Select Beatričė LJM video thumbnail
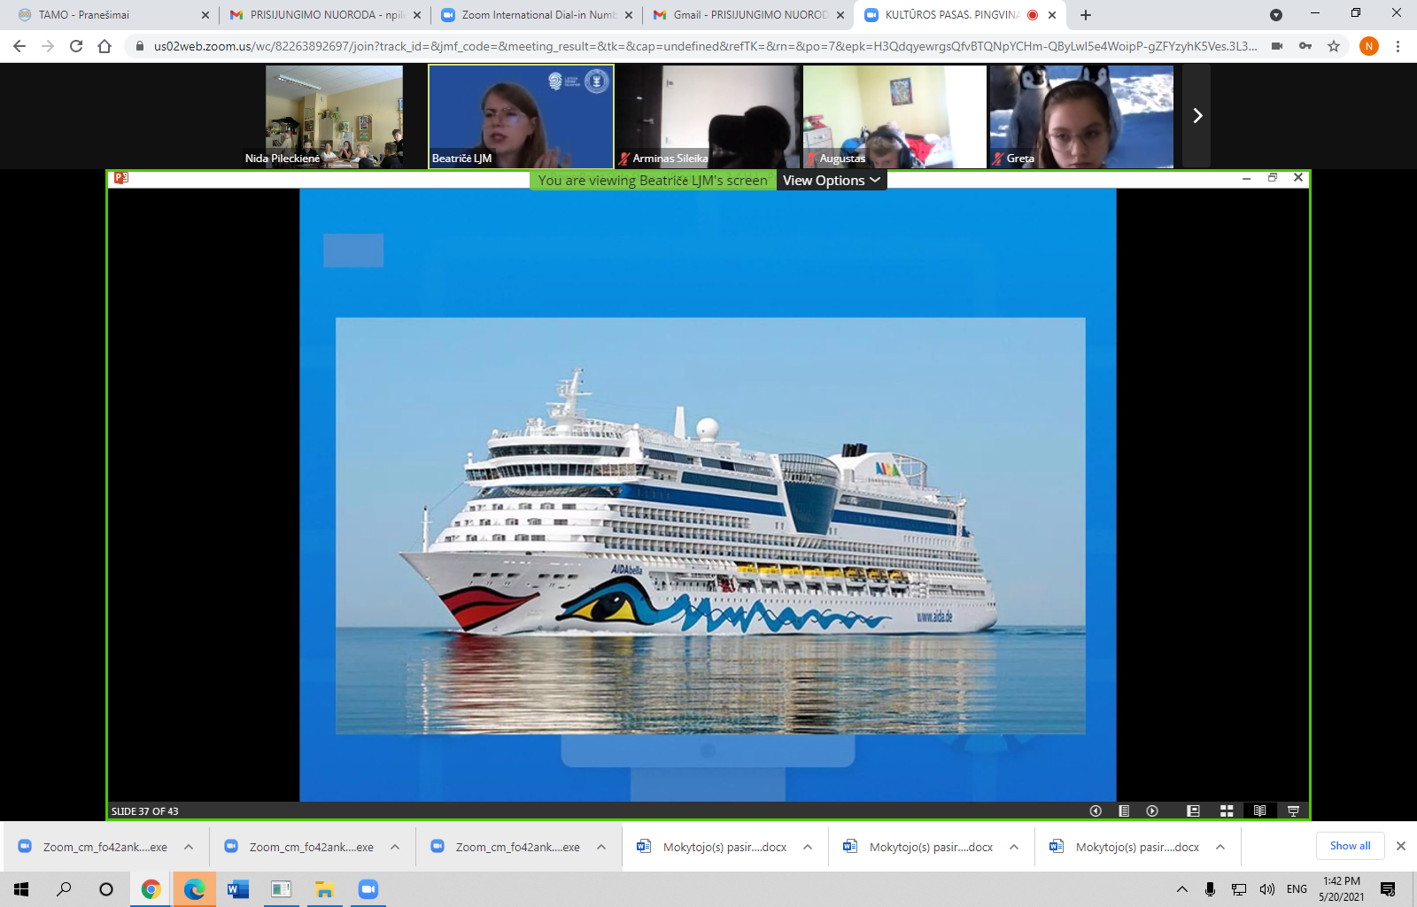 coord(521,116)
